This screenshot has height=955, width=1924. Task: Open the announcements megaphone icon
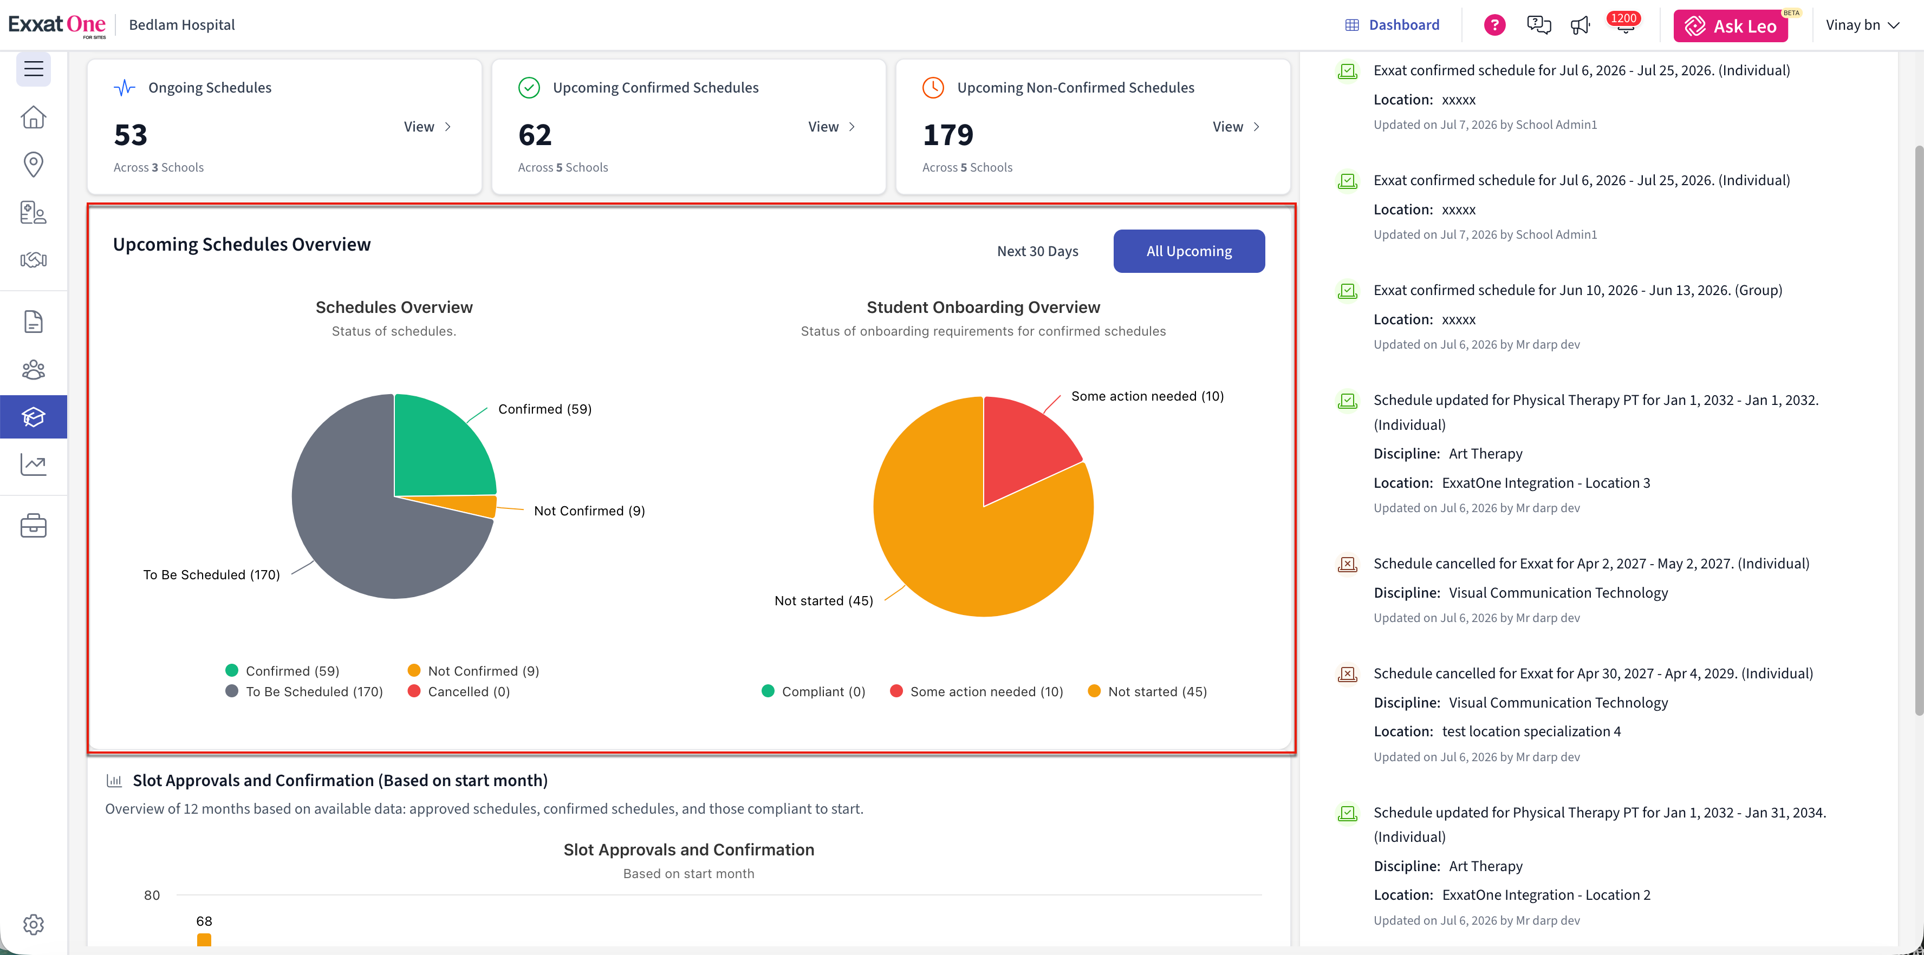(x=1579, y=25)
